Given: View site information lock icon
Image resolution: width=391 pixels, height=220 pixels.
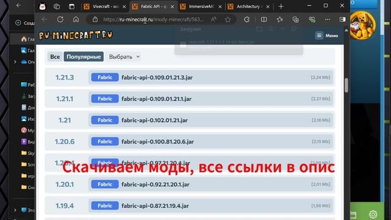Looking at the screenshot, I should pyautogui.click(x=95, y=20).
